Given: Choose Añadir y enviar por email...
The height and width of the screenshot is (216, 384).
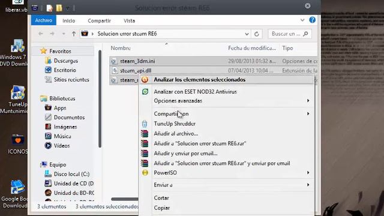Looking at the screenshot, I should click(x=227, y=154).
